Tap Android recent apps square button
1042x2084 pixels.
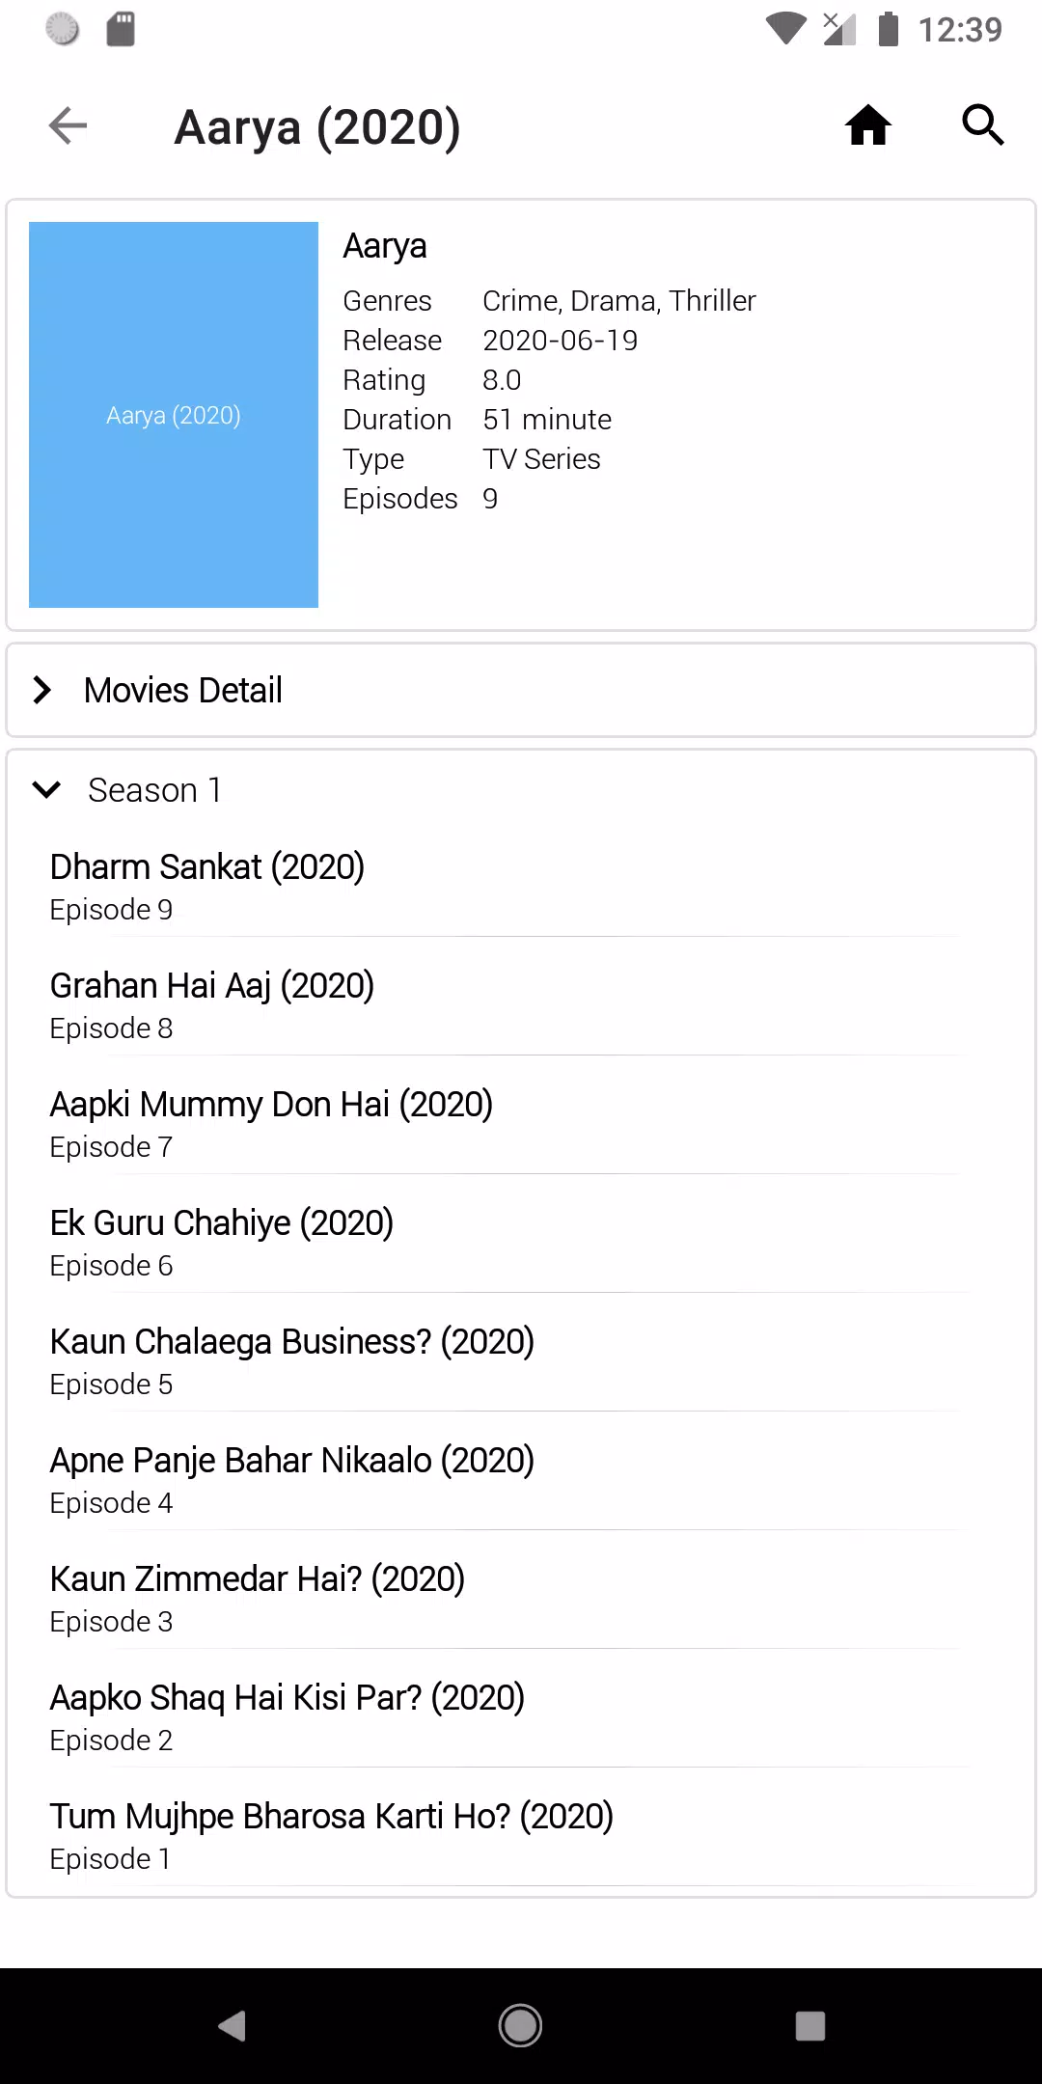pos(810,2025)
